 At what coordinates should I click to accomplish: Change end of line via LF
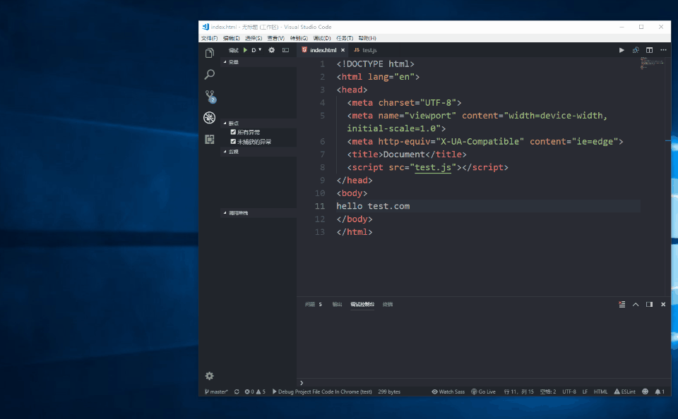pyautogui.click(x=585, y=391)
